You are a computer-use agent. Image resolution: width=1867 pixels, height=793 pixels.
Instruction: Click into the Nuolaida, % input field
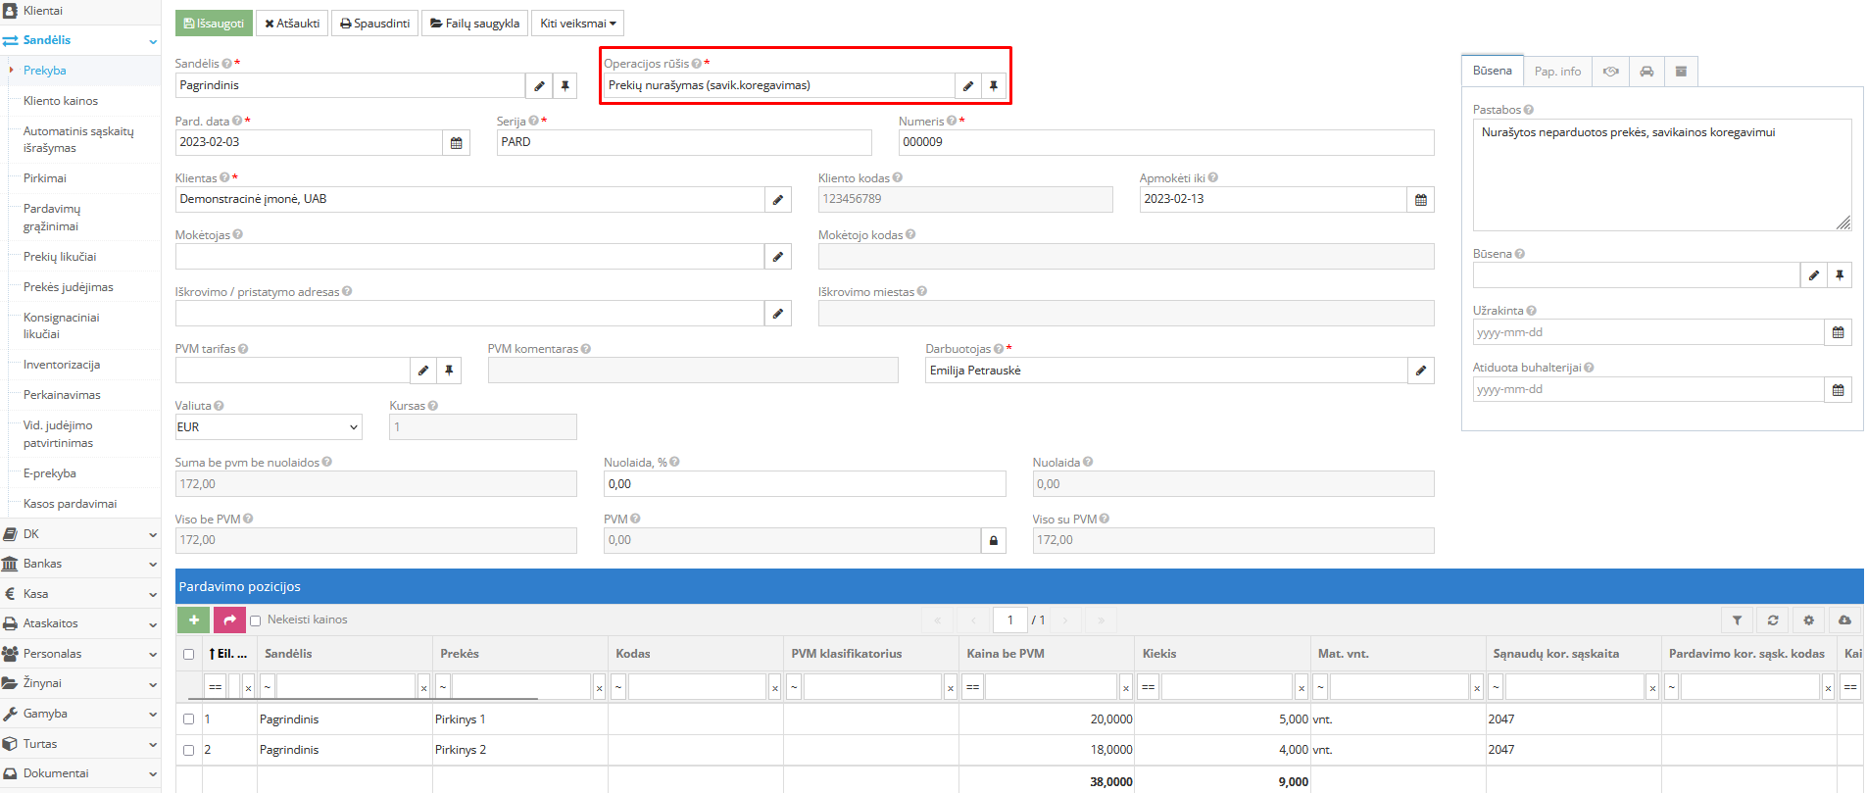coord(804,484)
